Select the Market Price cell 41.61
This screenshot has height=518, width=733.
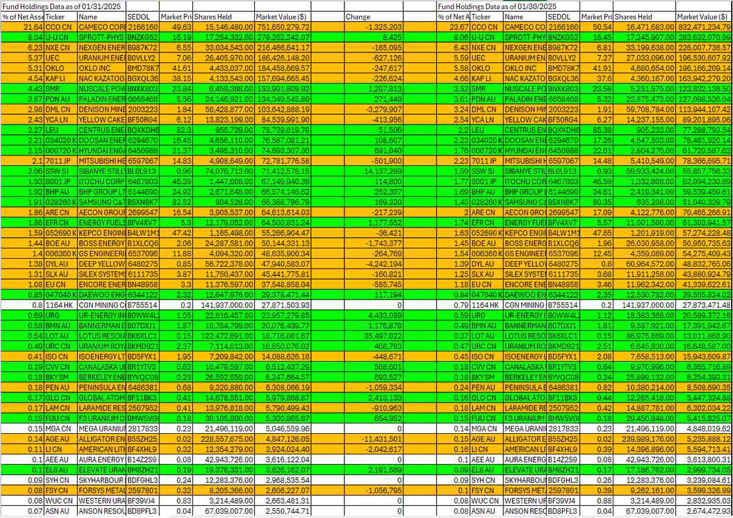click(177, 69)
